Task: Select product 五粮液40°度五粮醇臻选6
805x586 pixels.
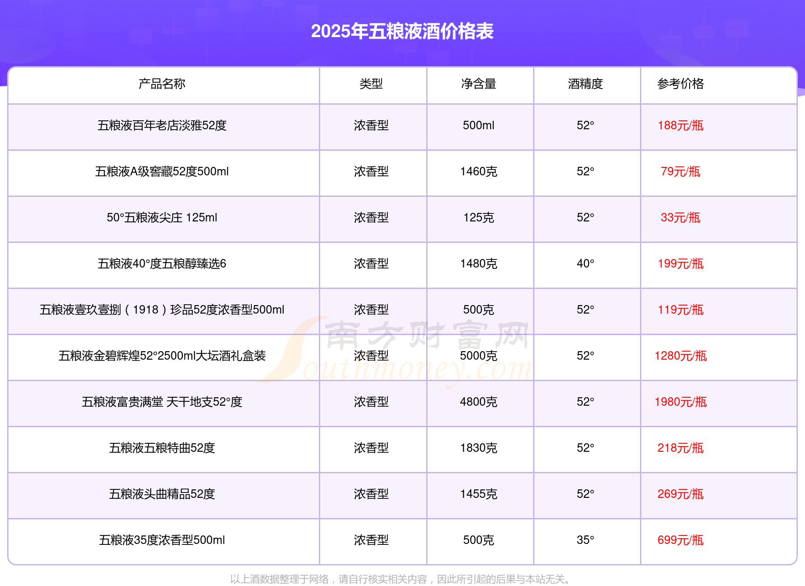Action: (162, 263)
